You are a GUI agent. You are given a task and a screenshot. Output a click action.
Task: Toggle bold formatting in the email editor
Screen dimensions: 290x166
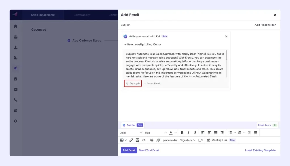point(182,132)
